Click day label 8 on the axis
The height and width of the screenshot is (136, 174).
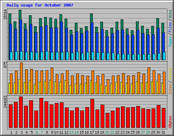coord(47,132)
